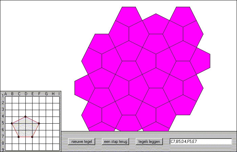Click row label 8 on the grid
Image resolution: width=237 pixels, height=152 pixels.
click(3, 143)
